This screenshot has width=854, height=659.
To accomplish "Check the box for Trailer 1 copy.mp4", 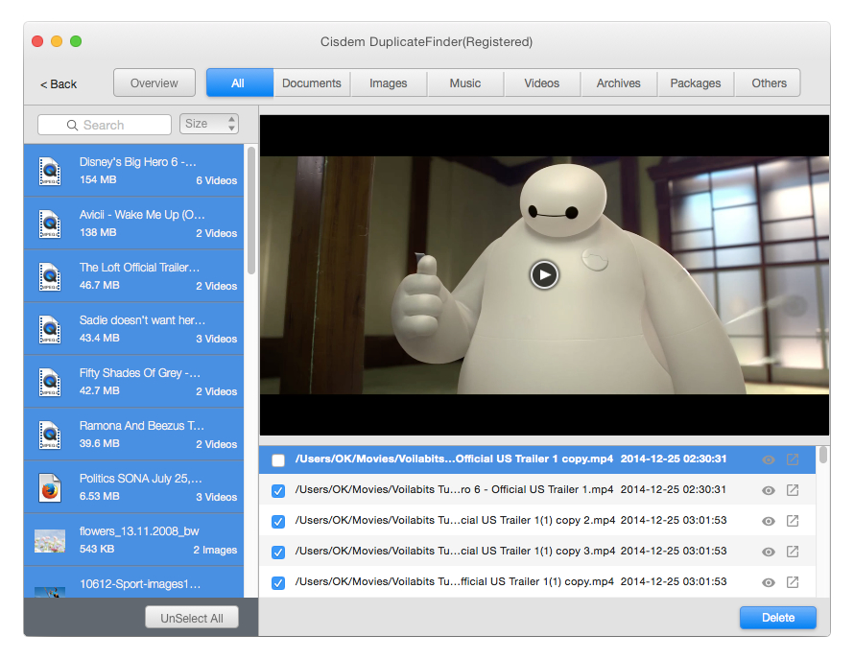I will [x=278, y=460].
